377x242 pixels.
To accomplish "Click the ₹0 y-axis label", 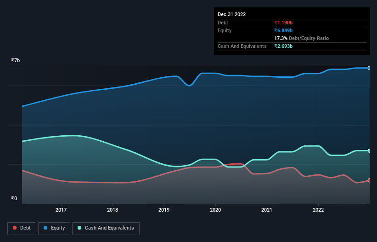I will tap(14, 198).
